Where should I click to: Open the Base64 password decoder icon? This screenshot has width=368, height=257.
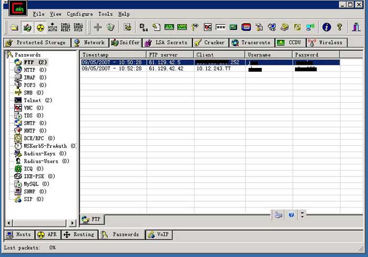(144, 27)
